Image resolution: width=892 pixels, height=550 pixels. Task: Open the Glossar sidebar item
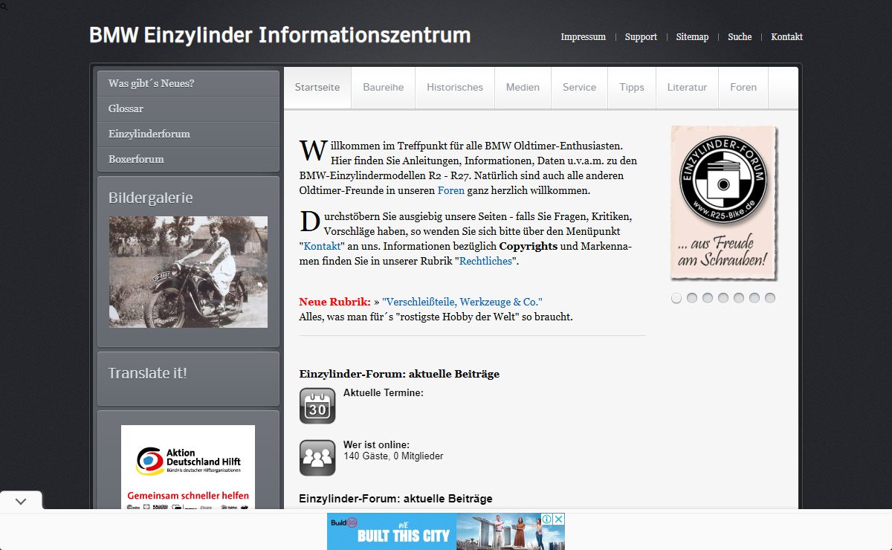point(188,109)
